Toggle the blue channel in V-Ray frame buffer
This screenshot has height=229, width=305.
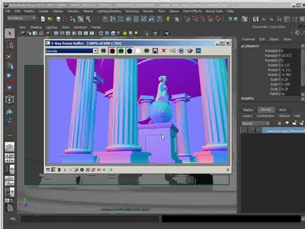coord(130,51)
